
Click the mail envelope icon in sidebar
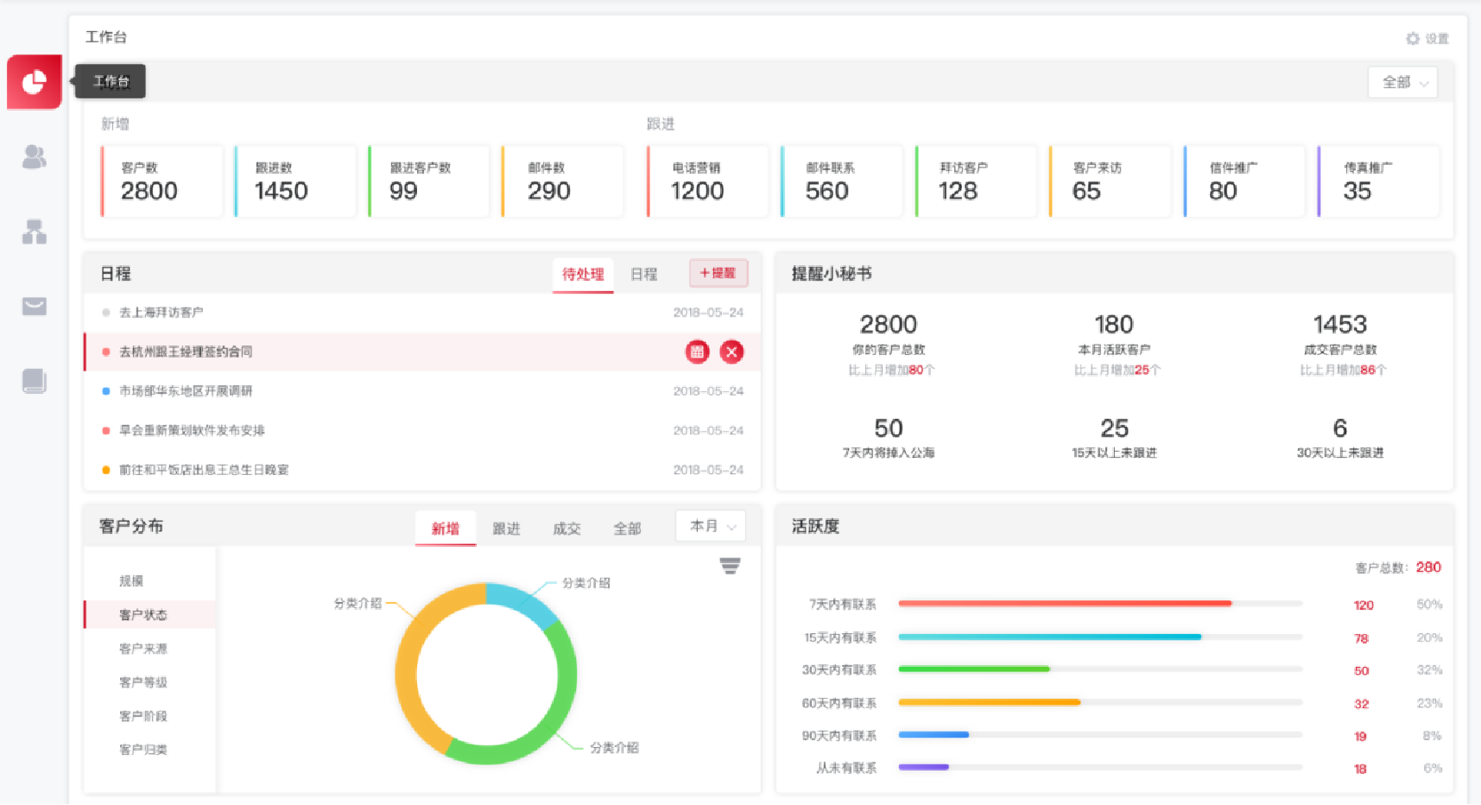tap(34, 306)
